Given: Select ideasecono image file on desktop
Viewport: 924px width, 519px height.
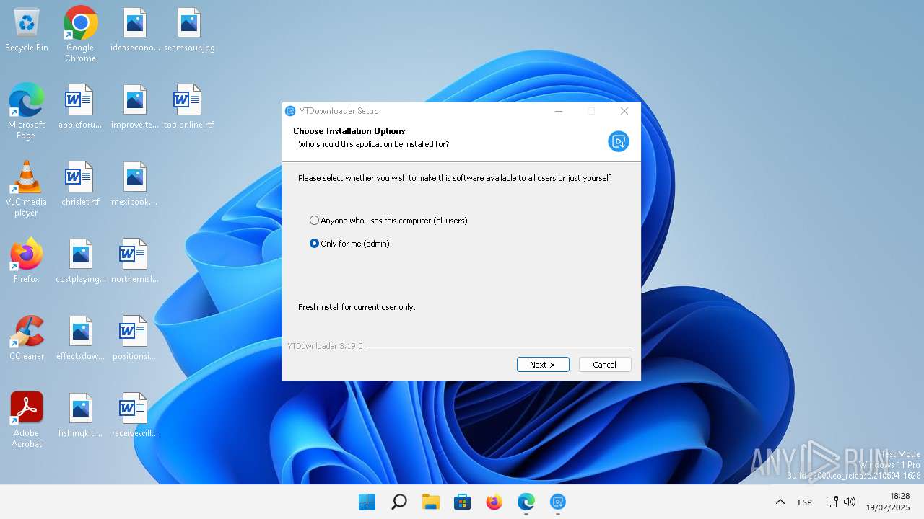Looking at the screenshot, I should 135,30.
